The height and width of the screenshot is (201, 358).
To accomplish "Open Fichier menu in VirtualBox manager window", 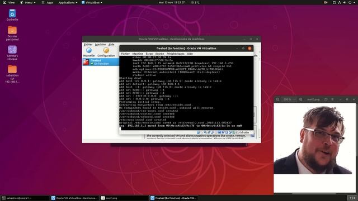I will pyautogui.click(x=88, y=45).
